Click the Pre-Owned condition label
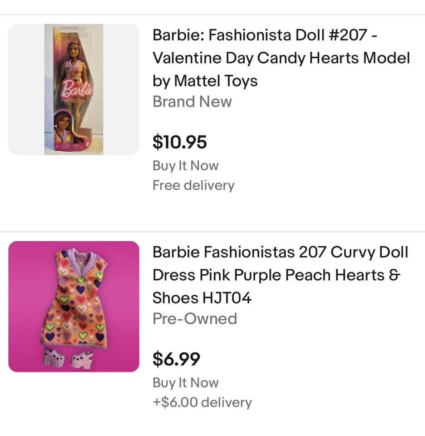 point(195,319)
